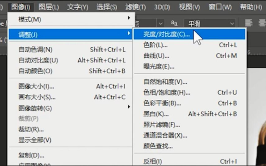Open the 窗口(W) menu
Viewport: 266px width, 166px height.
click(220, 7)
